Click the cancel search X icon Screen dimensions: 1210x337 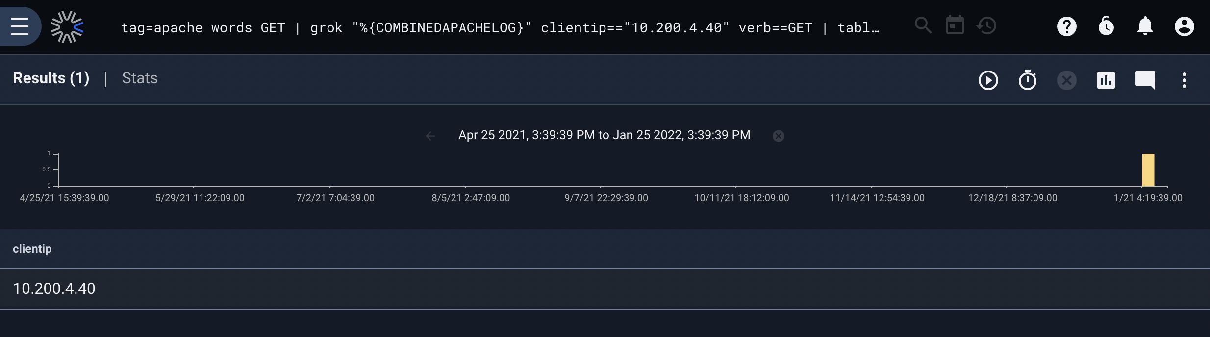tap(1067, 80)
